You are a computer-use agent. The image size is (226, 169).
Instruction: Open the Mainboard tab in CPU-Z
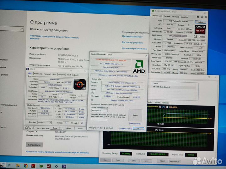38,74
